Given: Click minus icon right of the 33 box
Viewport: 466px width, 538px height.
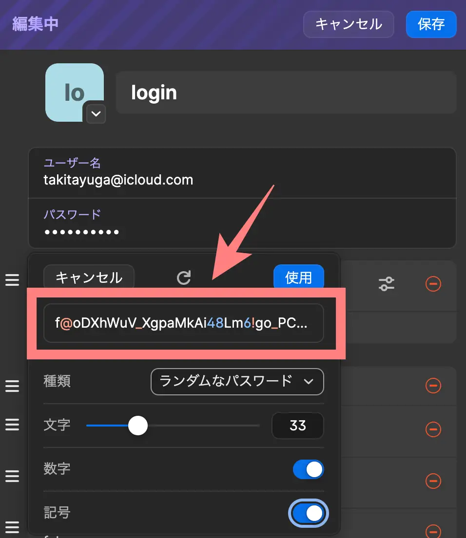Looking at the screenshot, I should [x=433, y=429].
